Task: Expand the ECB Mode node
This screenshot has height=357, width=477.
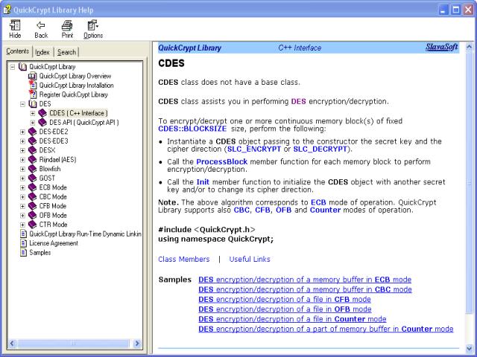Action: [x=22, y=187]
